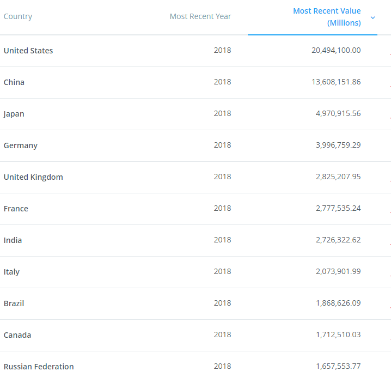Open the France country entry
391x377 pixels.
point(16,209)
